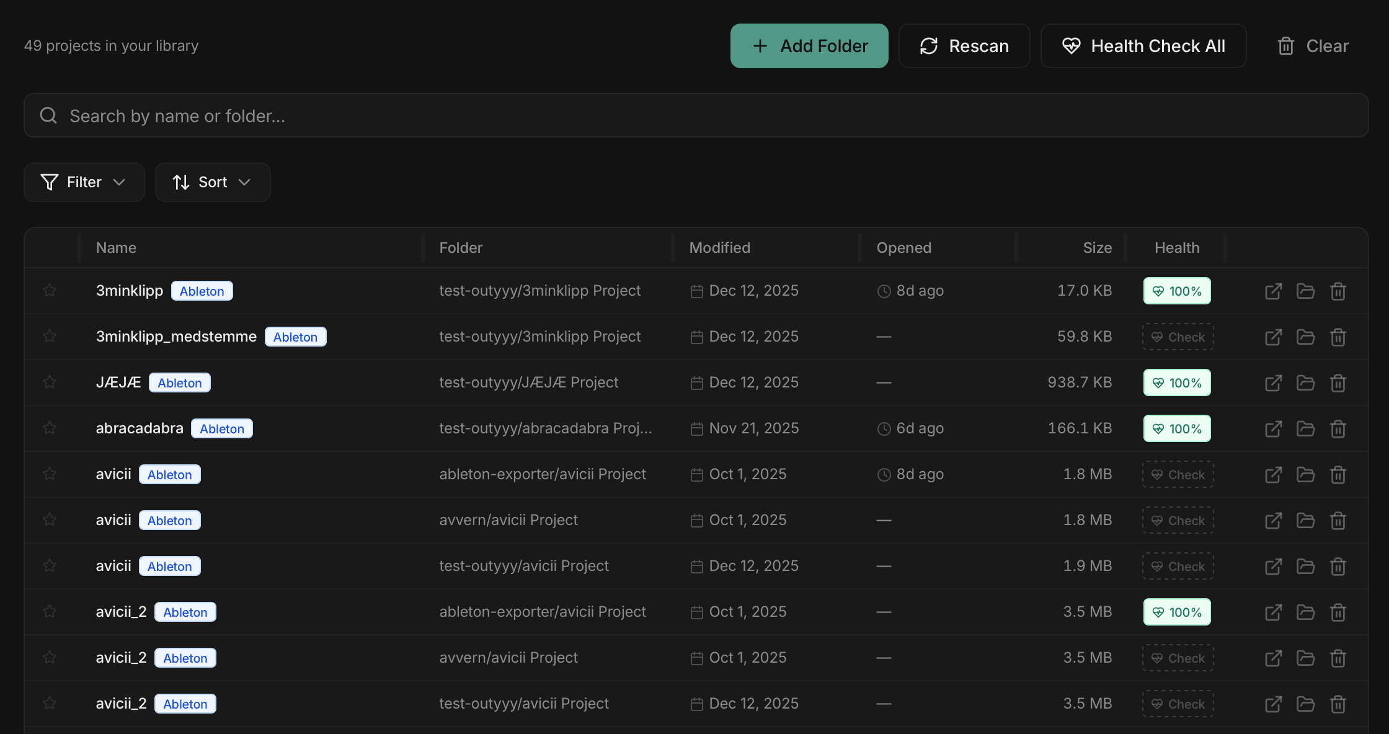Screen dimensions: 1389x734
Task: Delete the avicii_2 avvern project
Action: click(x=1338, y=657)
